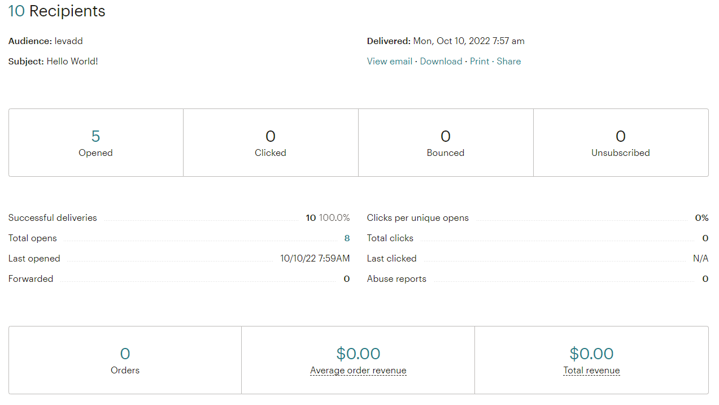Screen dimensions: 719x405
Task: Click the Subject: Hello World! text
Action: coord(53,62)
